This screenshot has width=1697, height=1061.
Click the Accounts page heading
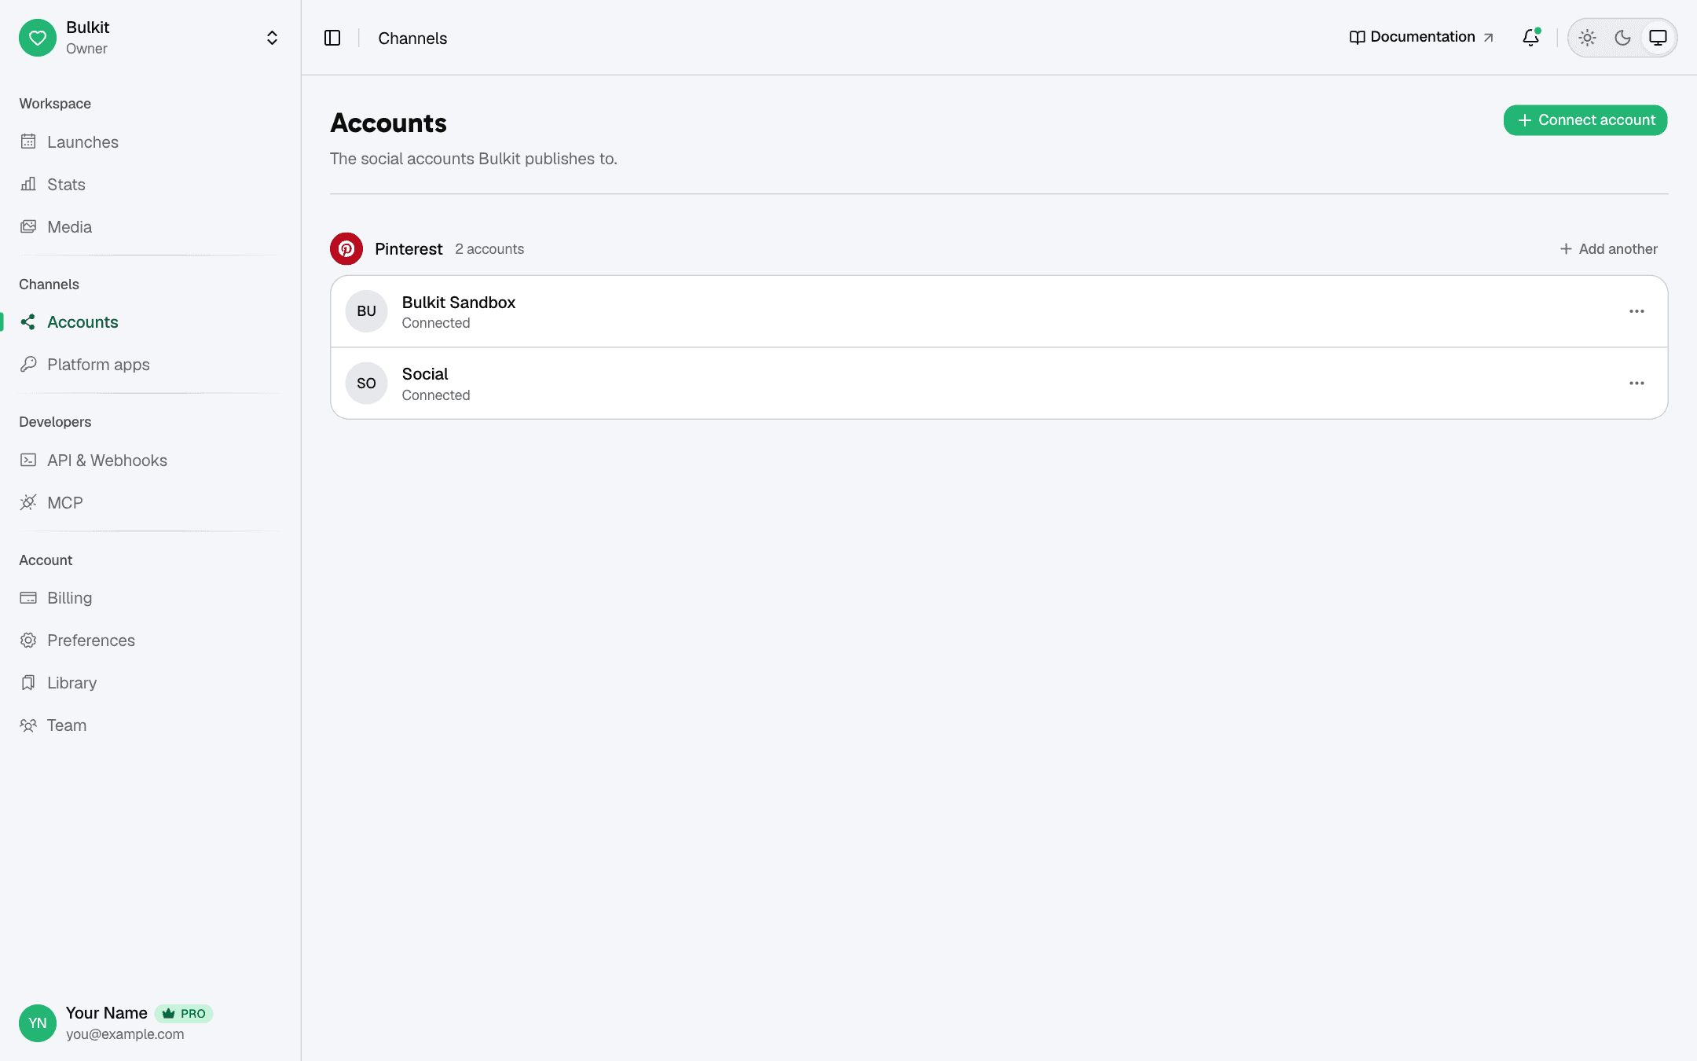point(389,123)
